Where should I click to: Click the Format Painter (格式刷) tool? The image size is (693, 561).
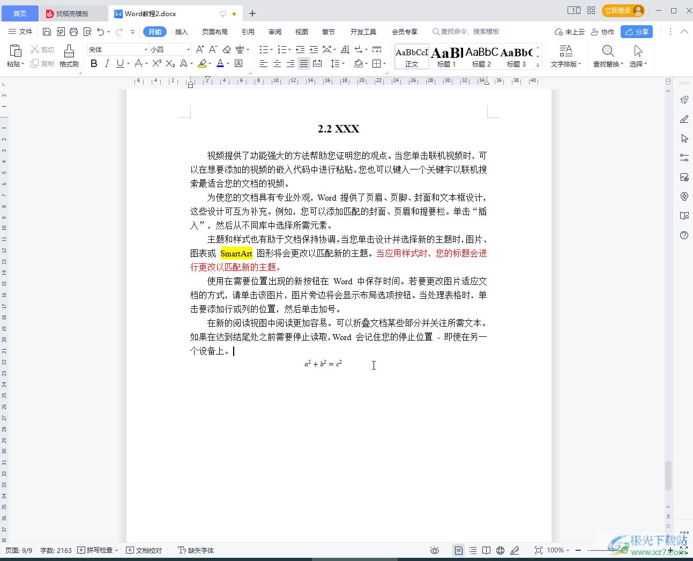click(69, 56)
